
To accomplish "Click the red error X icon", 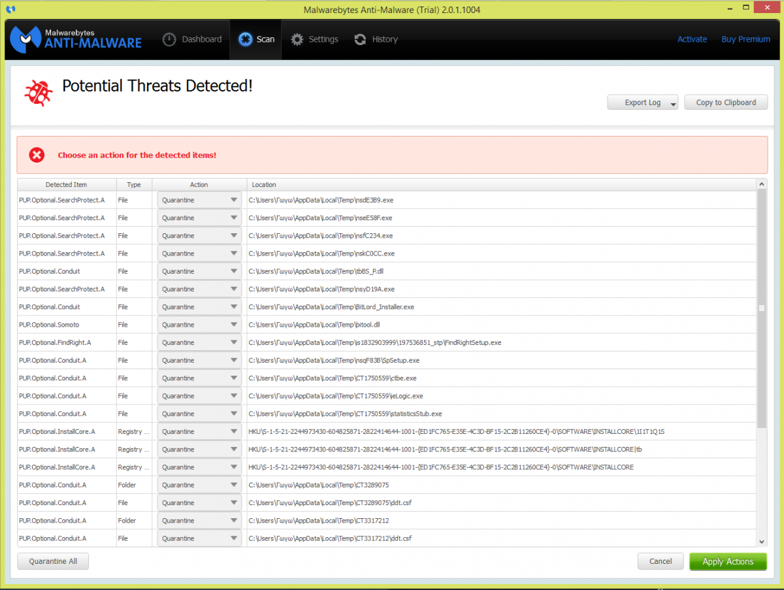I will click(37, 155).
